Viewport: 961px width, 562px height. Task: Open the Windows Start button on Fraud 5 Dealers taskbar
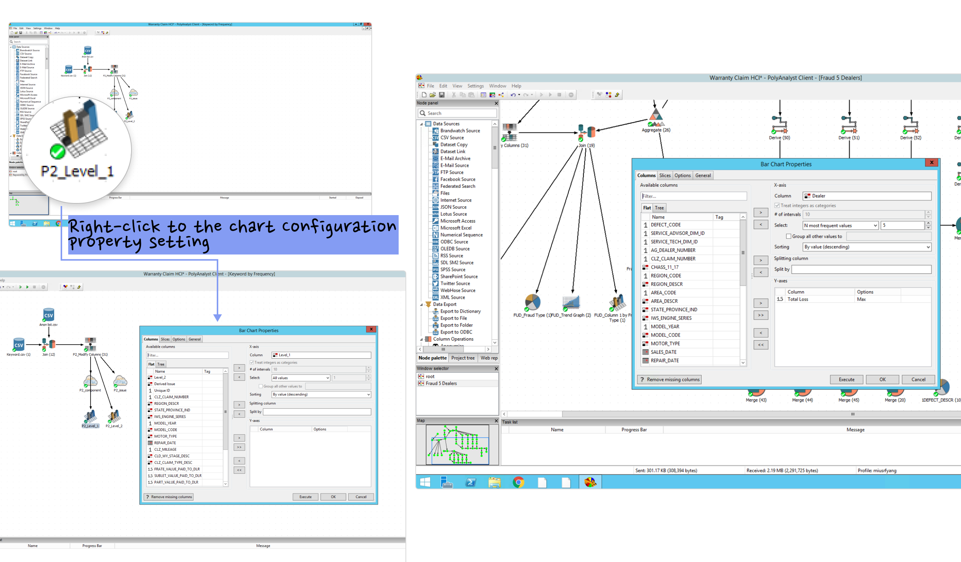pos(425,482)
